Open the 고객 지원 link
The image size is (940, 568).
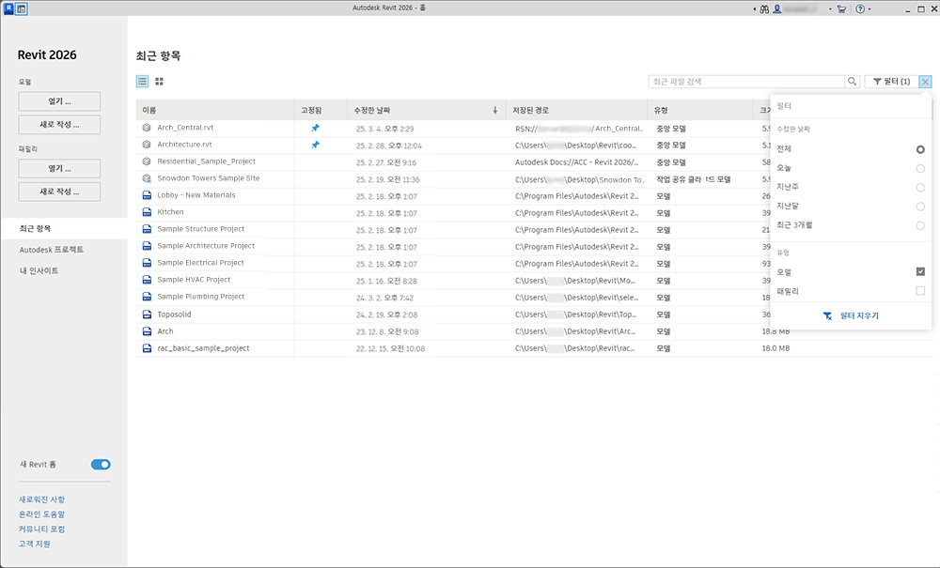34,544
